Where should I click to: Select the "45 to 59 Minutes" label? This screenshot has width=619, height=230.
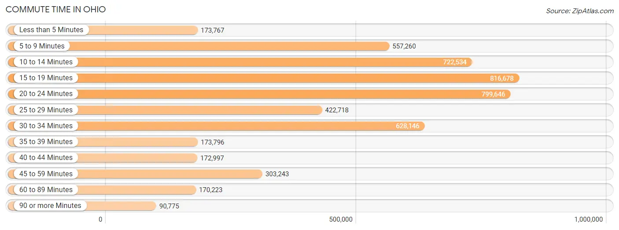point(46,174)
